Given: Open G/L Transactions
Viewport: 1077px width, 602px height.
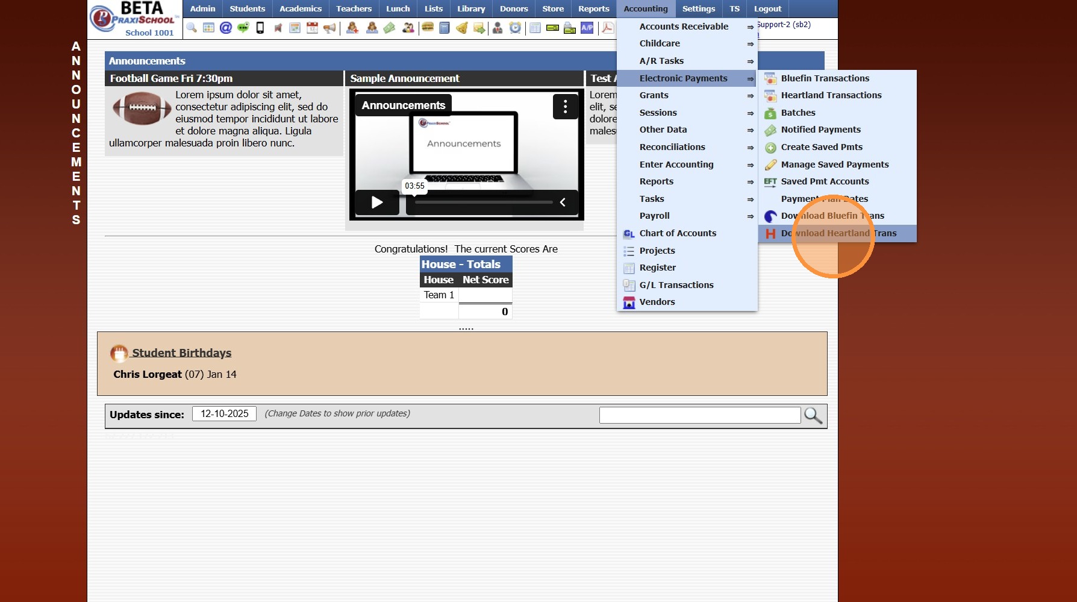Looking at the screenshot, I should 687,285.
